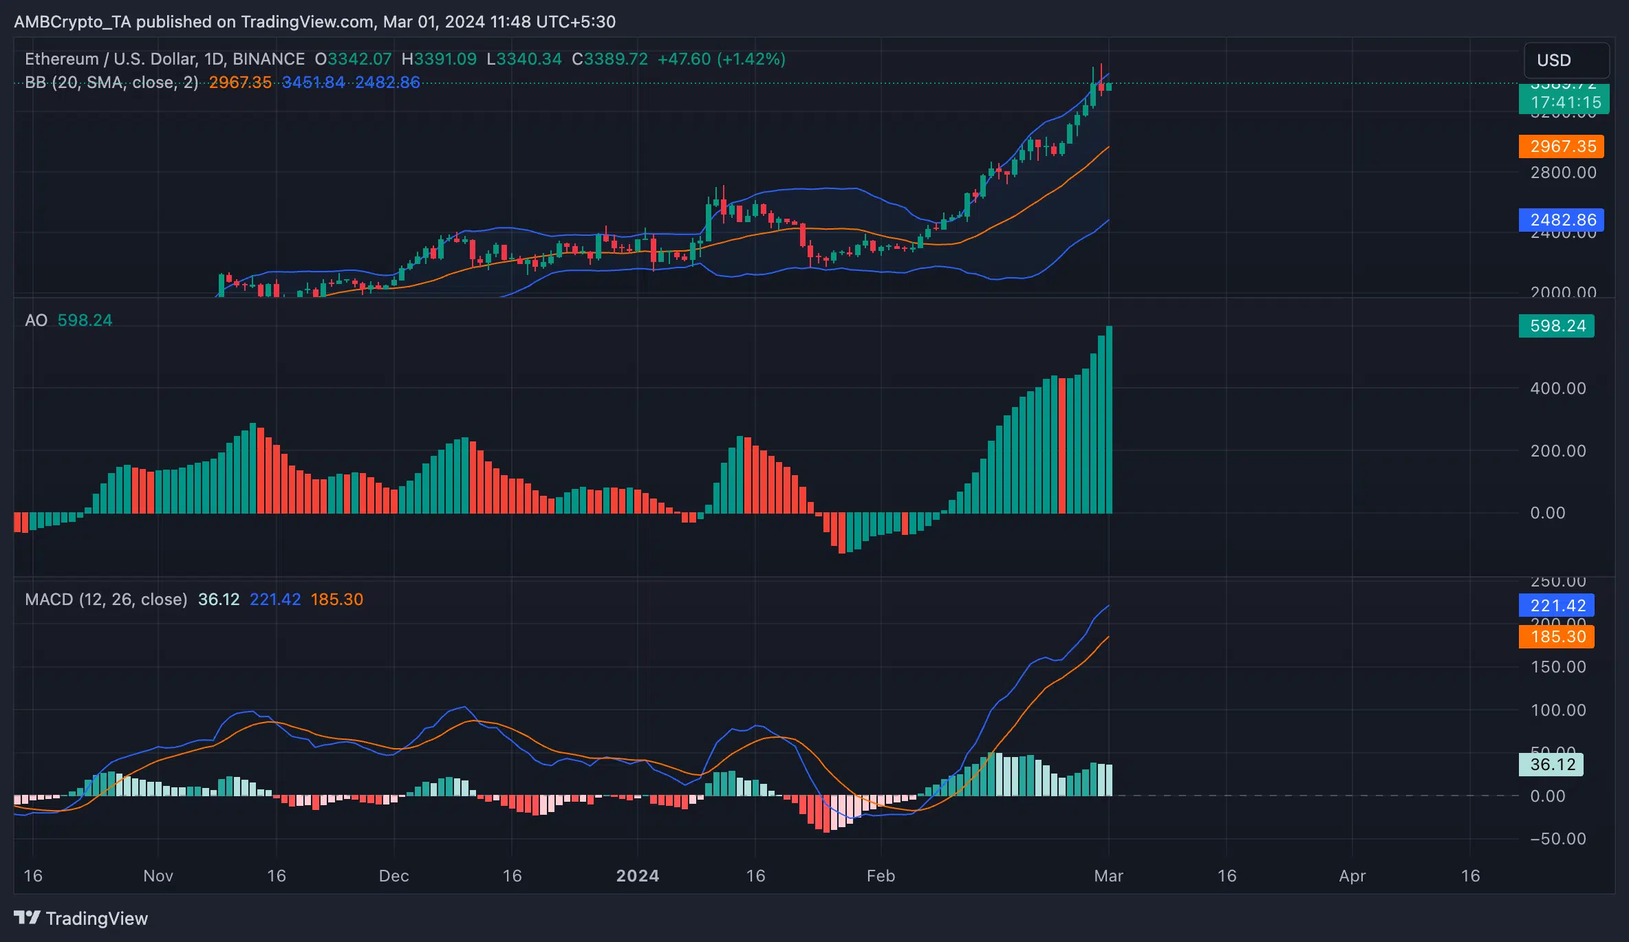This screenshot has height=942, width=1629.
Task: Open the USD currency selector
Action: 1566,61
